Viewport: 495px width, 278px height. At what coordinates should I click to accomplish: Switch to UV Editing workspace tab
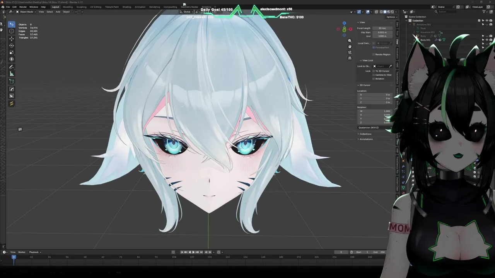(96, 7)
